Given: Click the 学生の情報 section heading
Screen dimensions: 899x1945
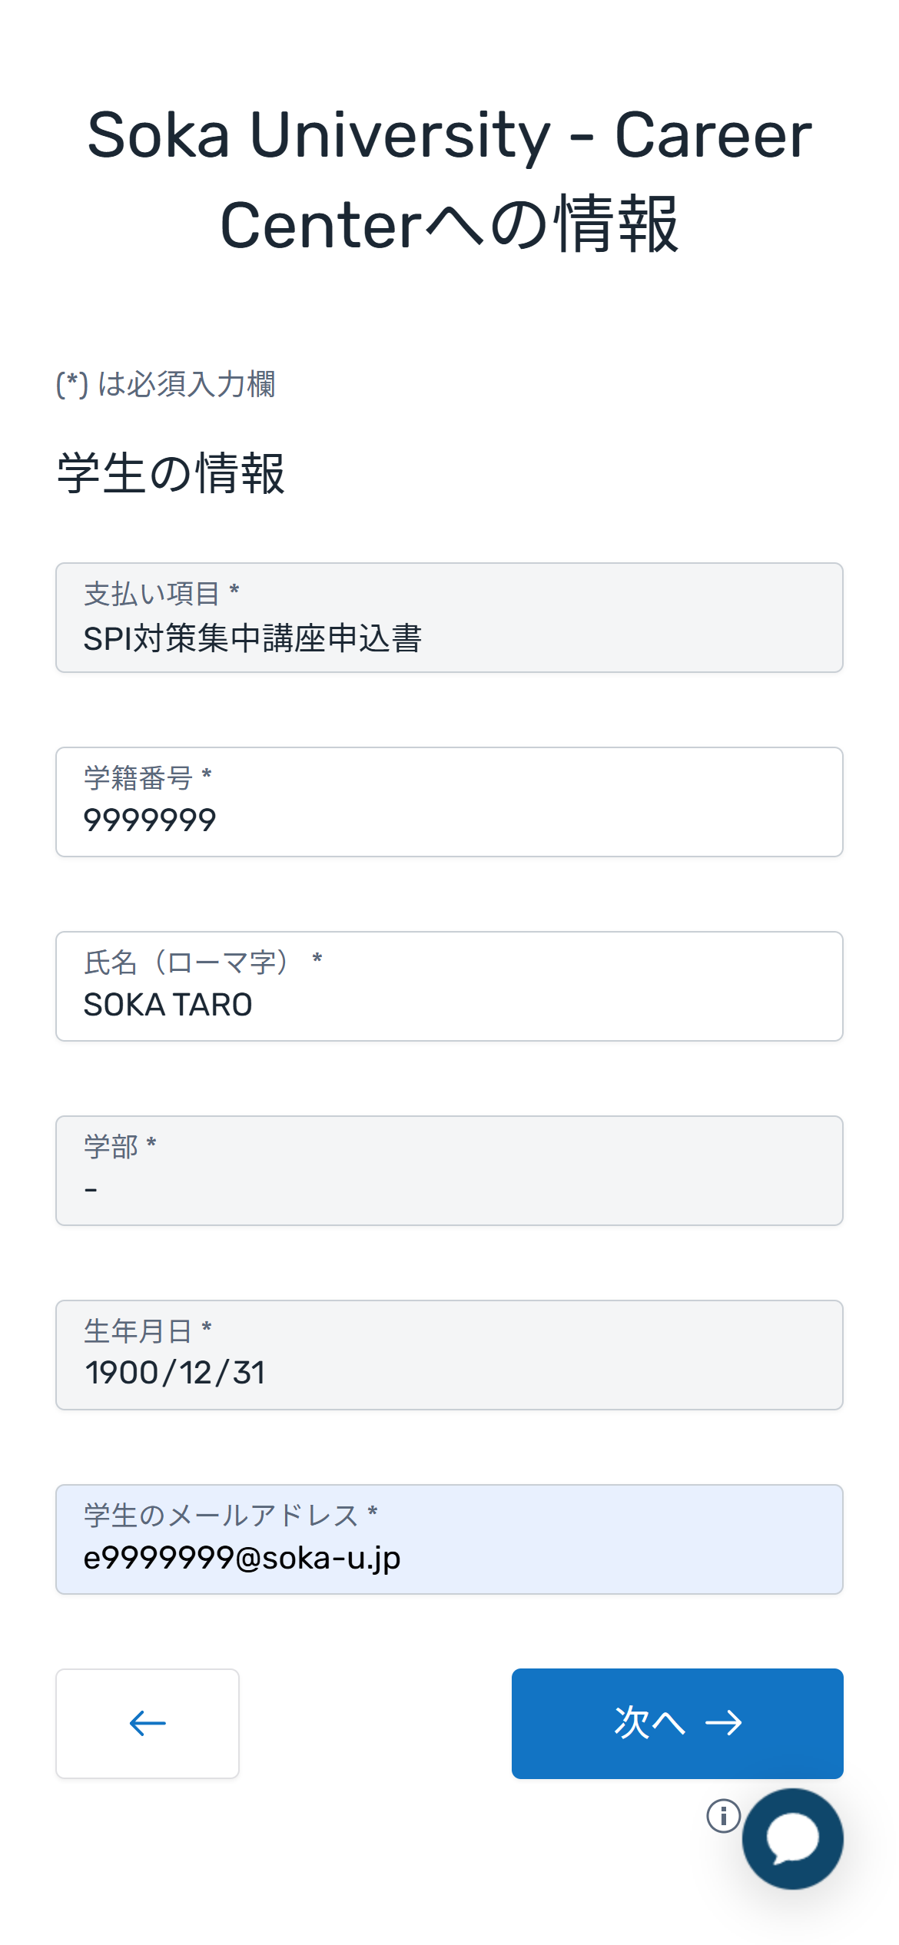Looking at the screenshot, I should point(171,473).
